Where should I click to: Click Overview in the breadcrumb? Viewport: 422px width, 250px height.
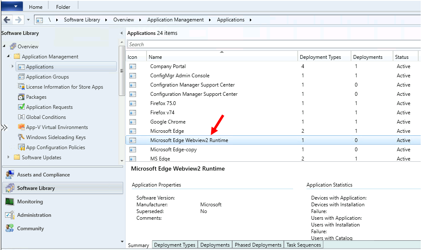[123, 20]
